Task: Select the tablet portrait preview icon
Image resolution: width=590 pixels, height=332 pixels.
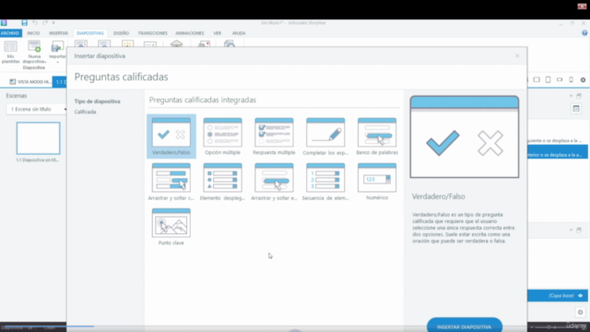Action: tap(549, 80)
